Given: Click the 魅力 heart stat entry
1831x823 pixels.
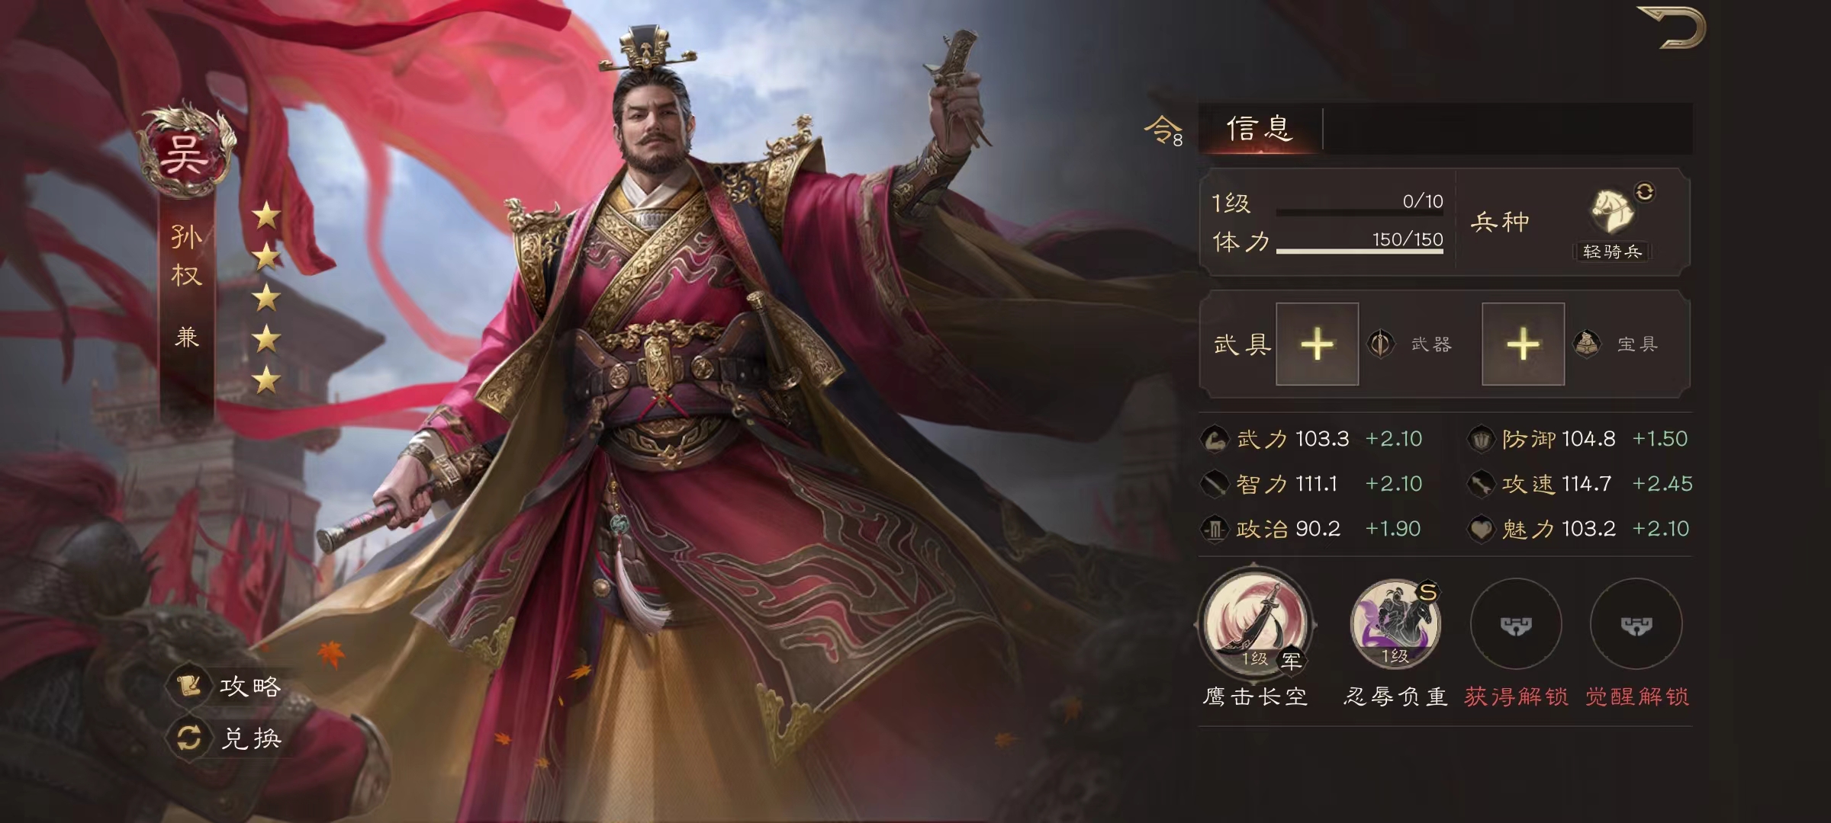Looking at the screenshot, I should [x=1578, y=529].
